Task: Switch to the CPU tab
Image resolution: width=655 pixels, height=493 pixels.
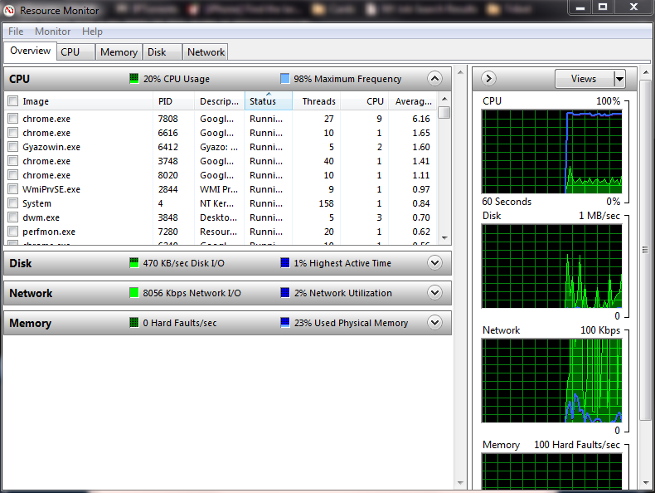Action: 75,51
